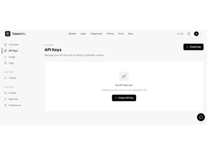The height and width of the screenshot is (155, 207).
Task: Go to Playground in top navigation
Action: point(96,33)
